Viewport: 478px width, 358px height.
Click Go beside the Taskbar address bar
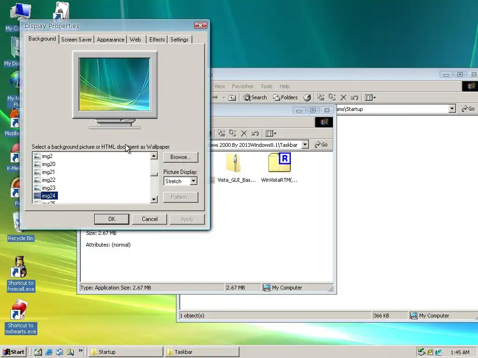coord(321,145)
